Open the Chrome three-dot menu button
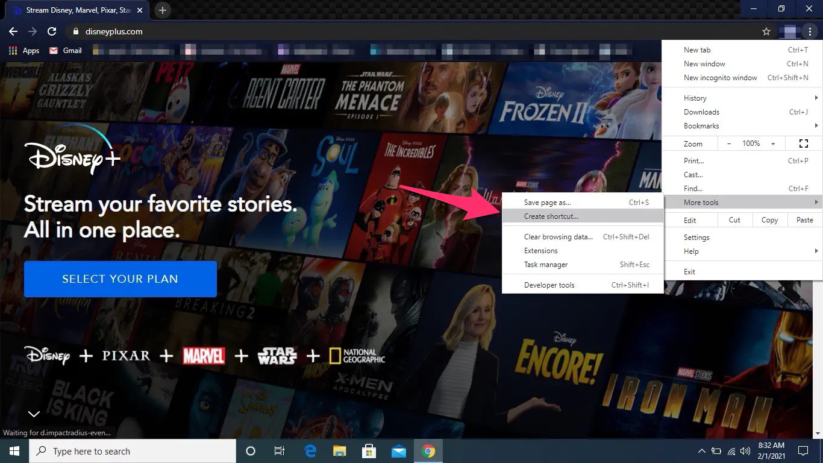Viewport: 823px width, 463px height. point(810,31)
